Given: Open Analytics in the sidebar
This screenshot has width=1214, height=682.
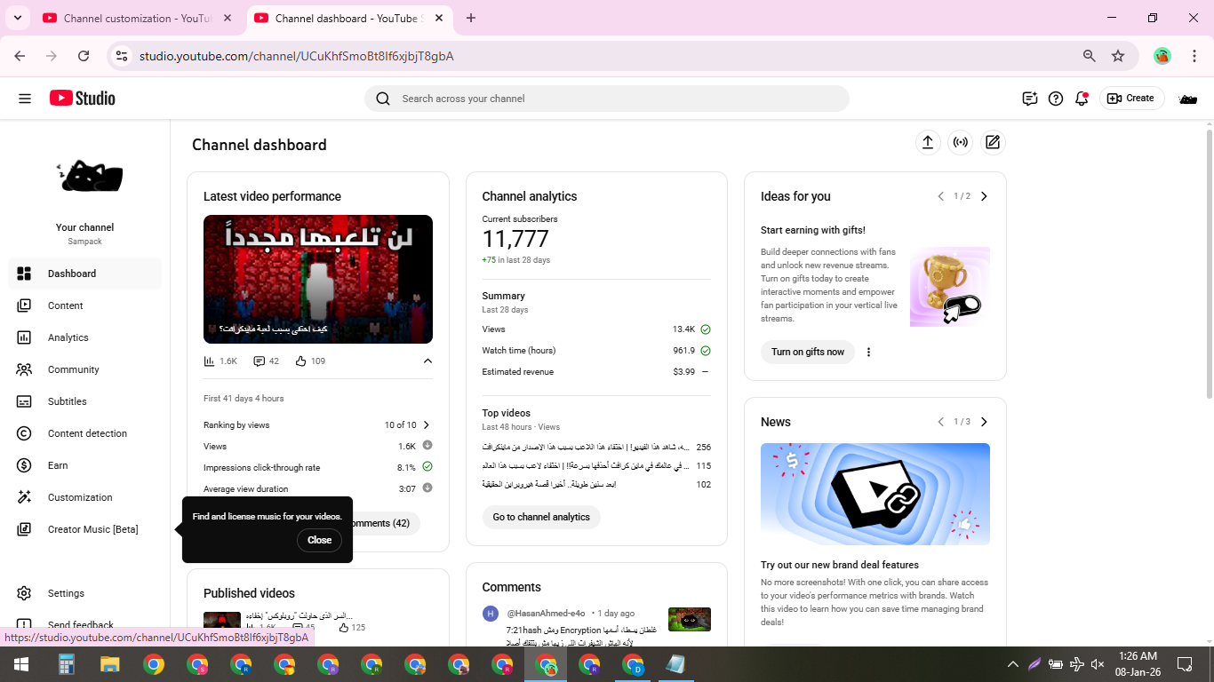Looking at the screenshot, I should [68, 337].
